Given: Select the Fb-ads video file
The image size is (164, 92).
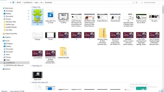Looking at the screenshot, I should click(50, 35).
